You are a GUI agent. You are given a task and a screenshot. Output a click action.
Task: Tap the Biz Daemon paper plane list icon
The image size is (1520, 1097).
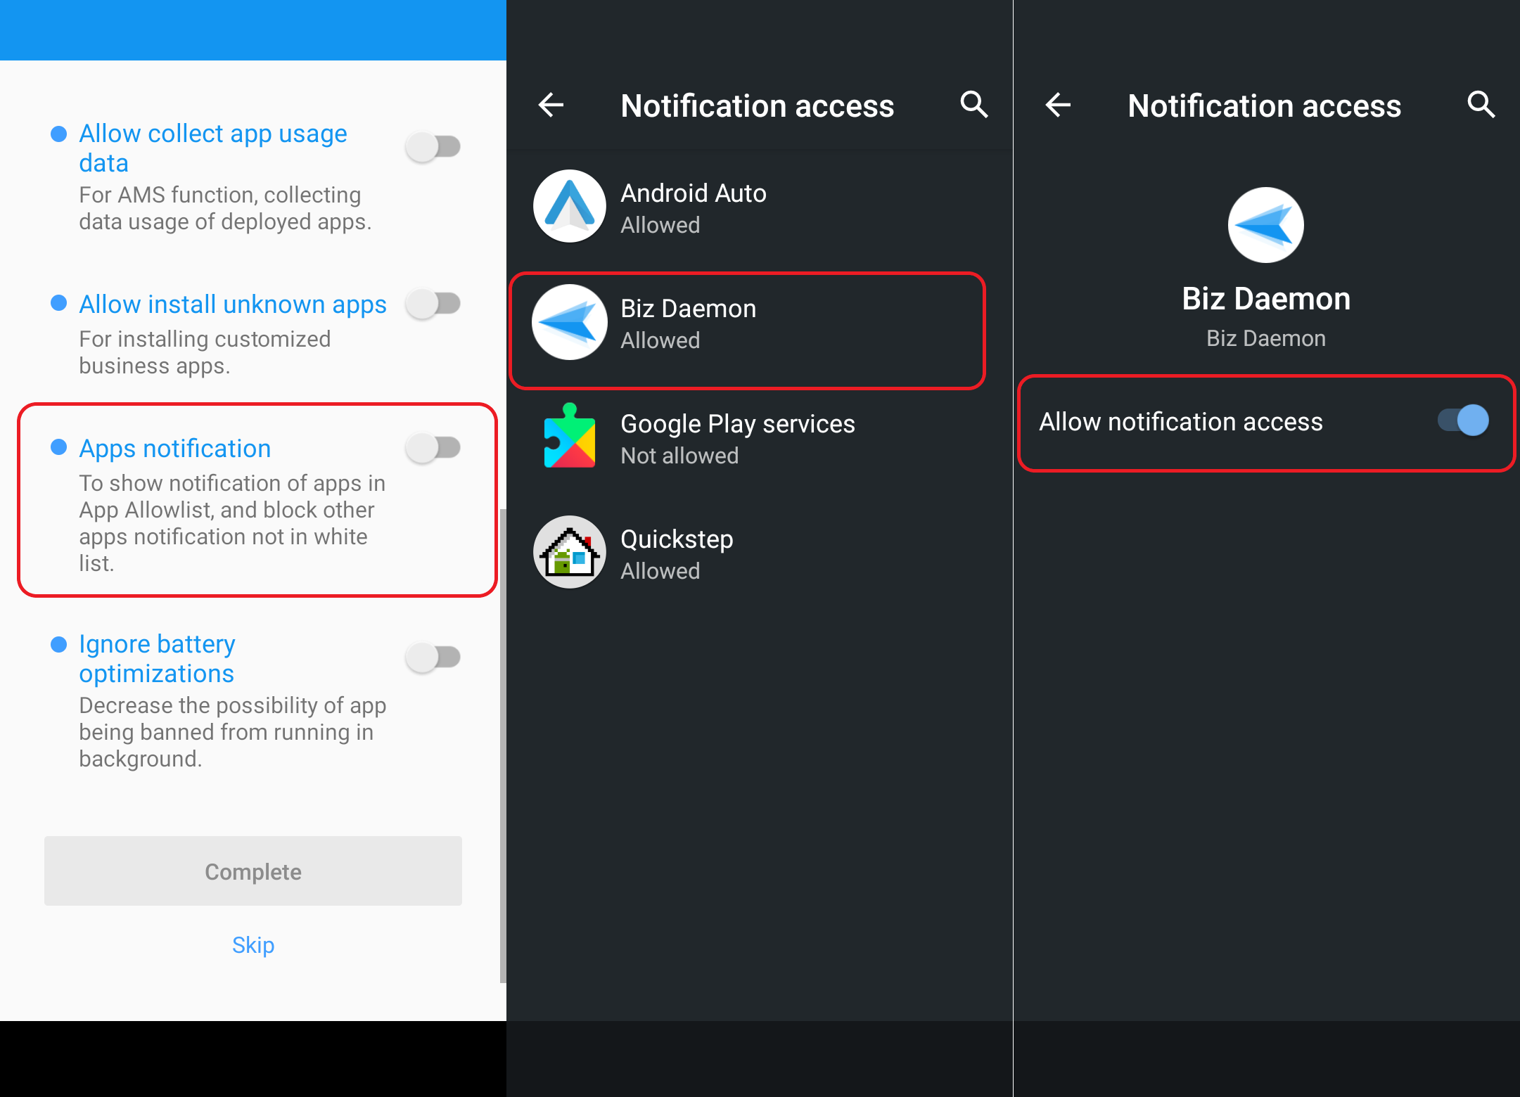(x=570, y=322)
